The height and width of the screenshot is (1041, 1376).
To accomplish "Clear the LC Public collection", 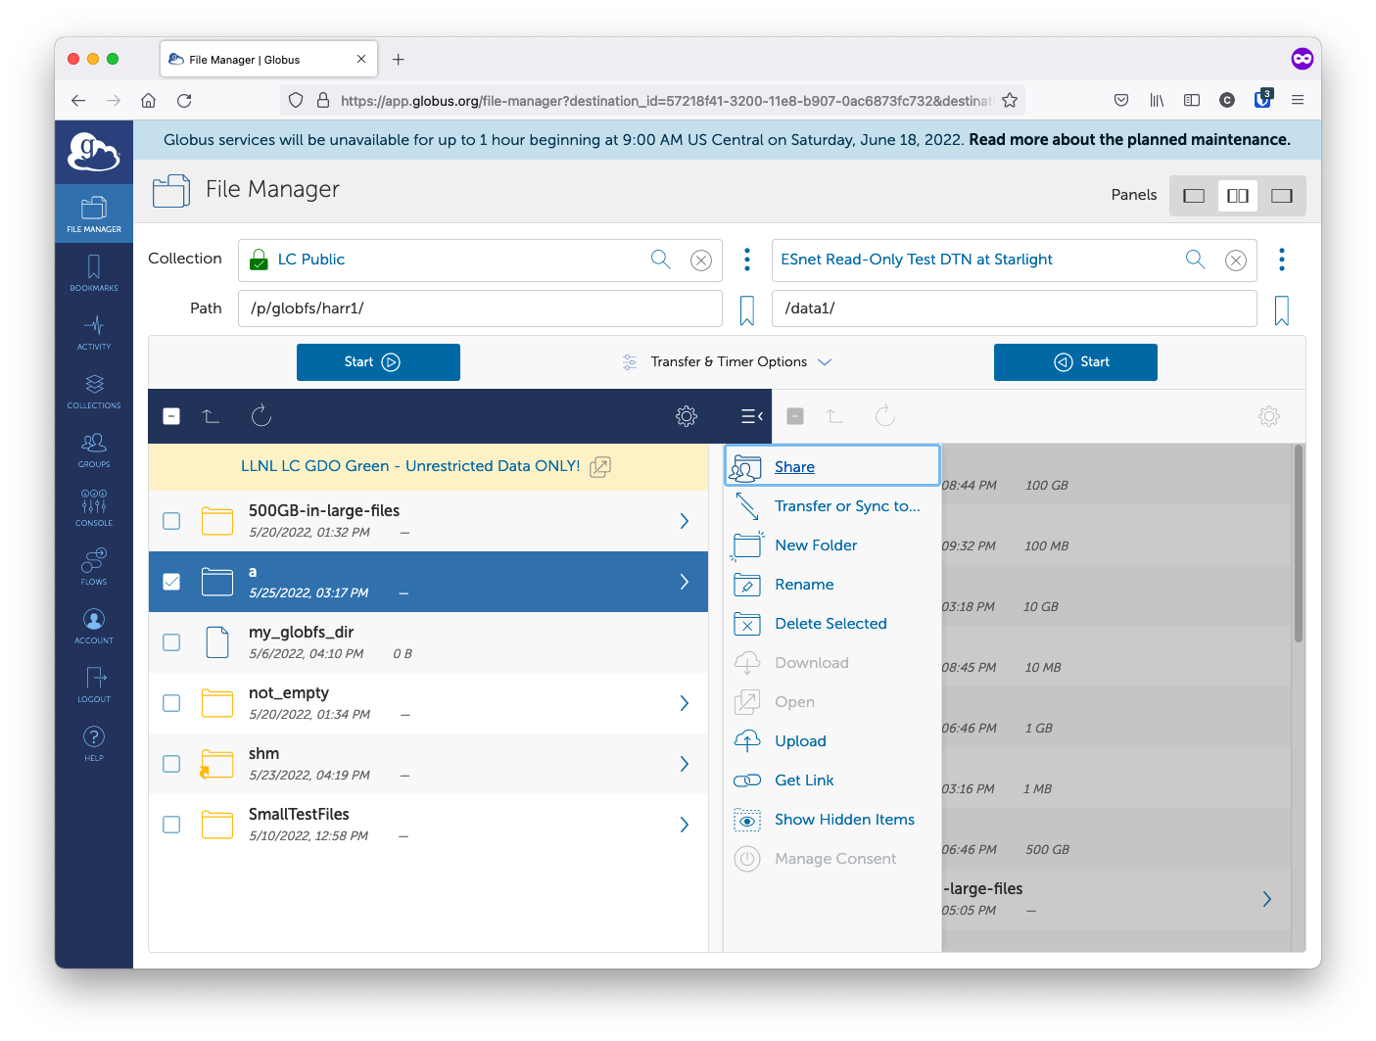I will coord(701,260).
